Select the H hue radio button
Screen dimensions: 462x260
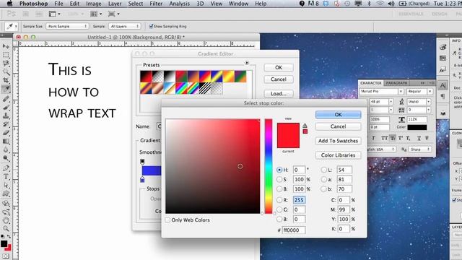pos(279,170)
